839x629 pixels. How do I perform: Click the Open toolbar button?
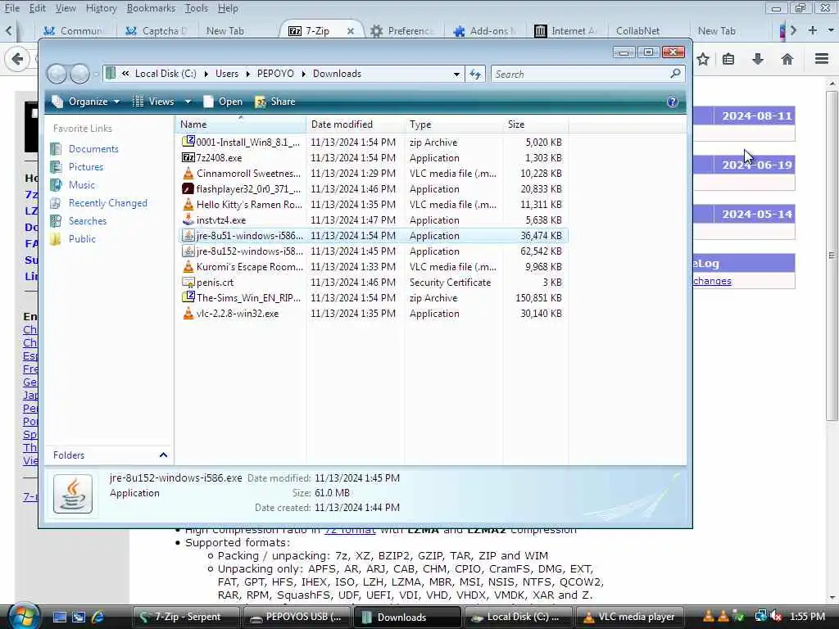coord(223,102)
